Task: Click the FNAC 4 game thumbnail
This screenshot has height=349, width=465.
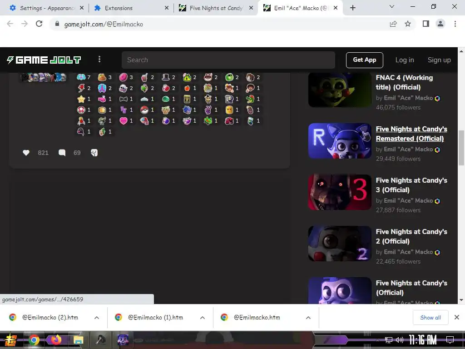Action: pyautogui.click(x=340, y=90)
